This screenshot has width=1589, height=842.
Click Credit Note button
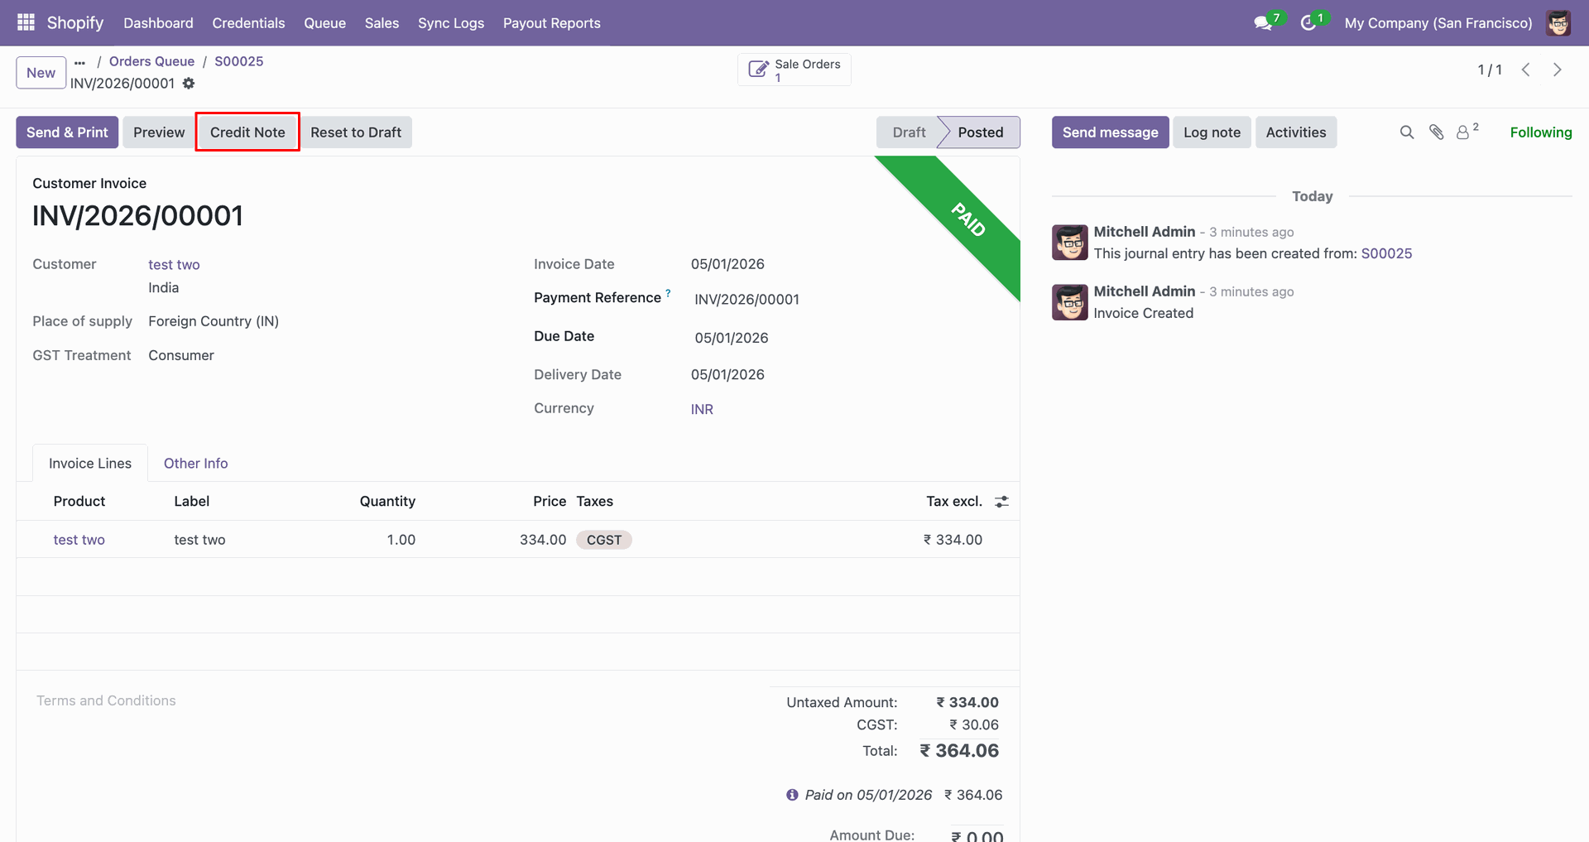(247, 132)
